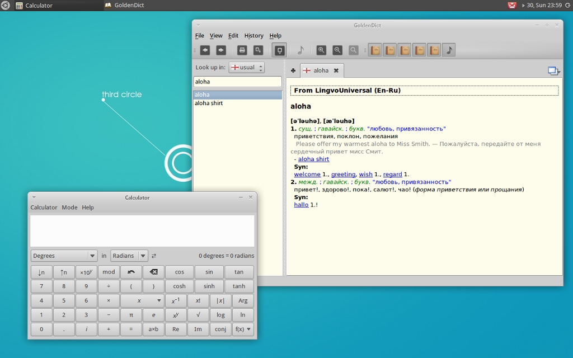Click the Calculator undo arrow button
Image resolution: width=573 pixels, height=358 pixels.
131,272
